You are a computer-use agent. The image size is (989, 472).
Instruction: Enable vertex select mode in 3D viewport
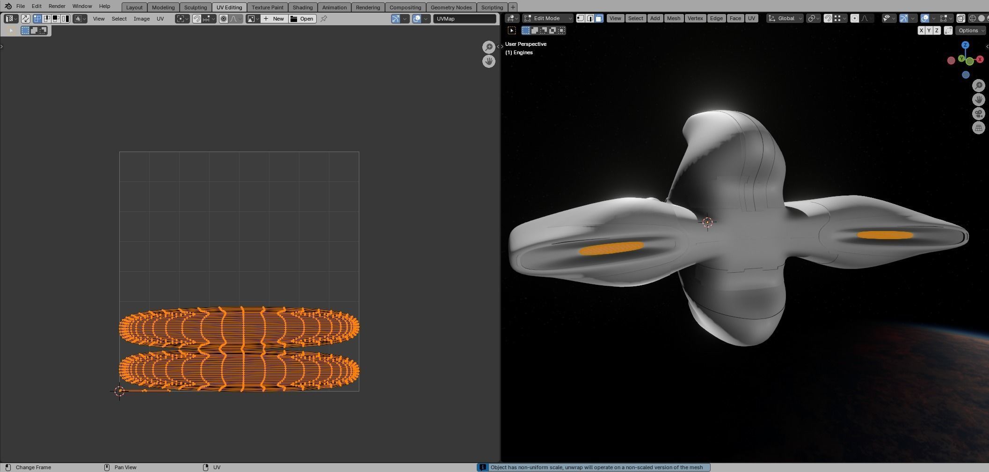click(x=581, y=18)
